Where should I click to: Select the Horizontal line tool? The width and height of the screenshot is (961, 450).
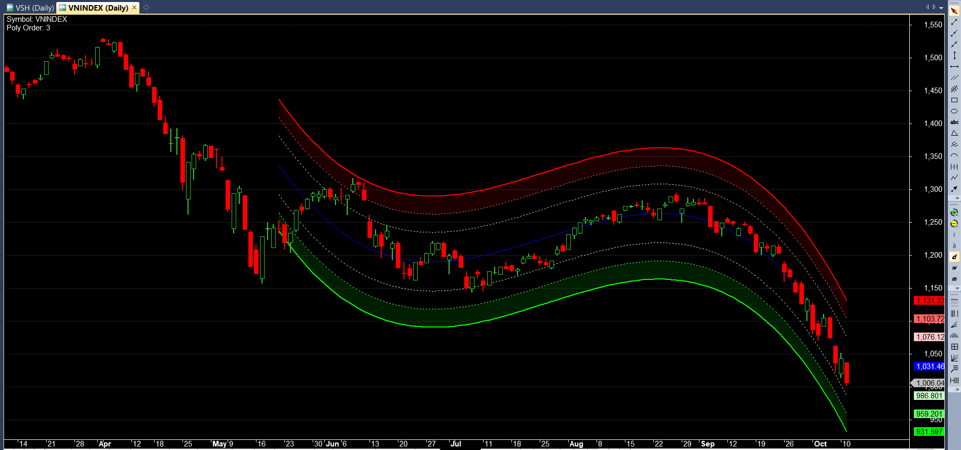[x=954, y=67]
